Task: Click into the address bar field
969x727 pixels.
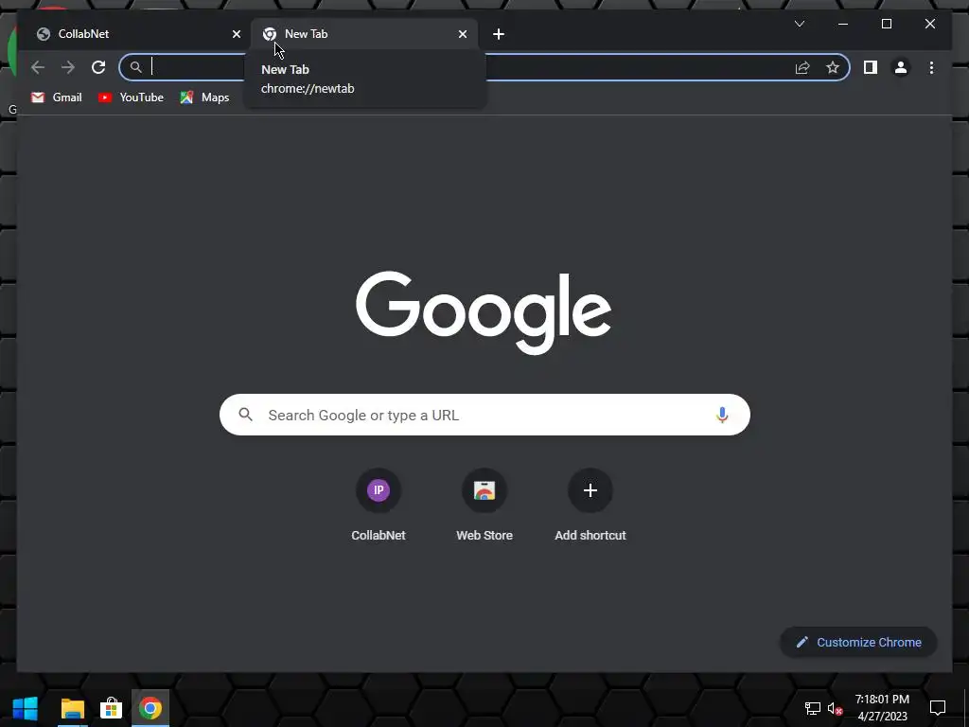Action: click(484, 67)
